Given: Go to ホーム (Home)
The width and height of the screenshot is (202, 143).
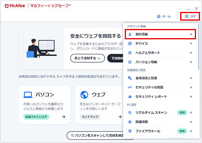Looking at the screenshot, I should pos(164,16).
